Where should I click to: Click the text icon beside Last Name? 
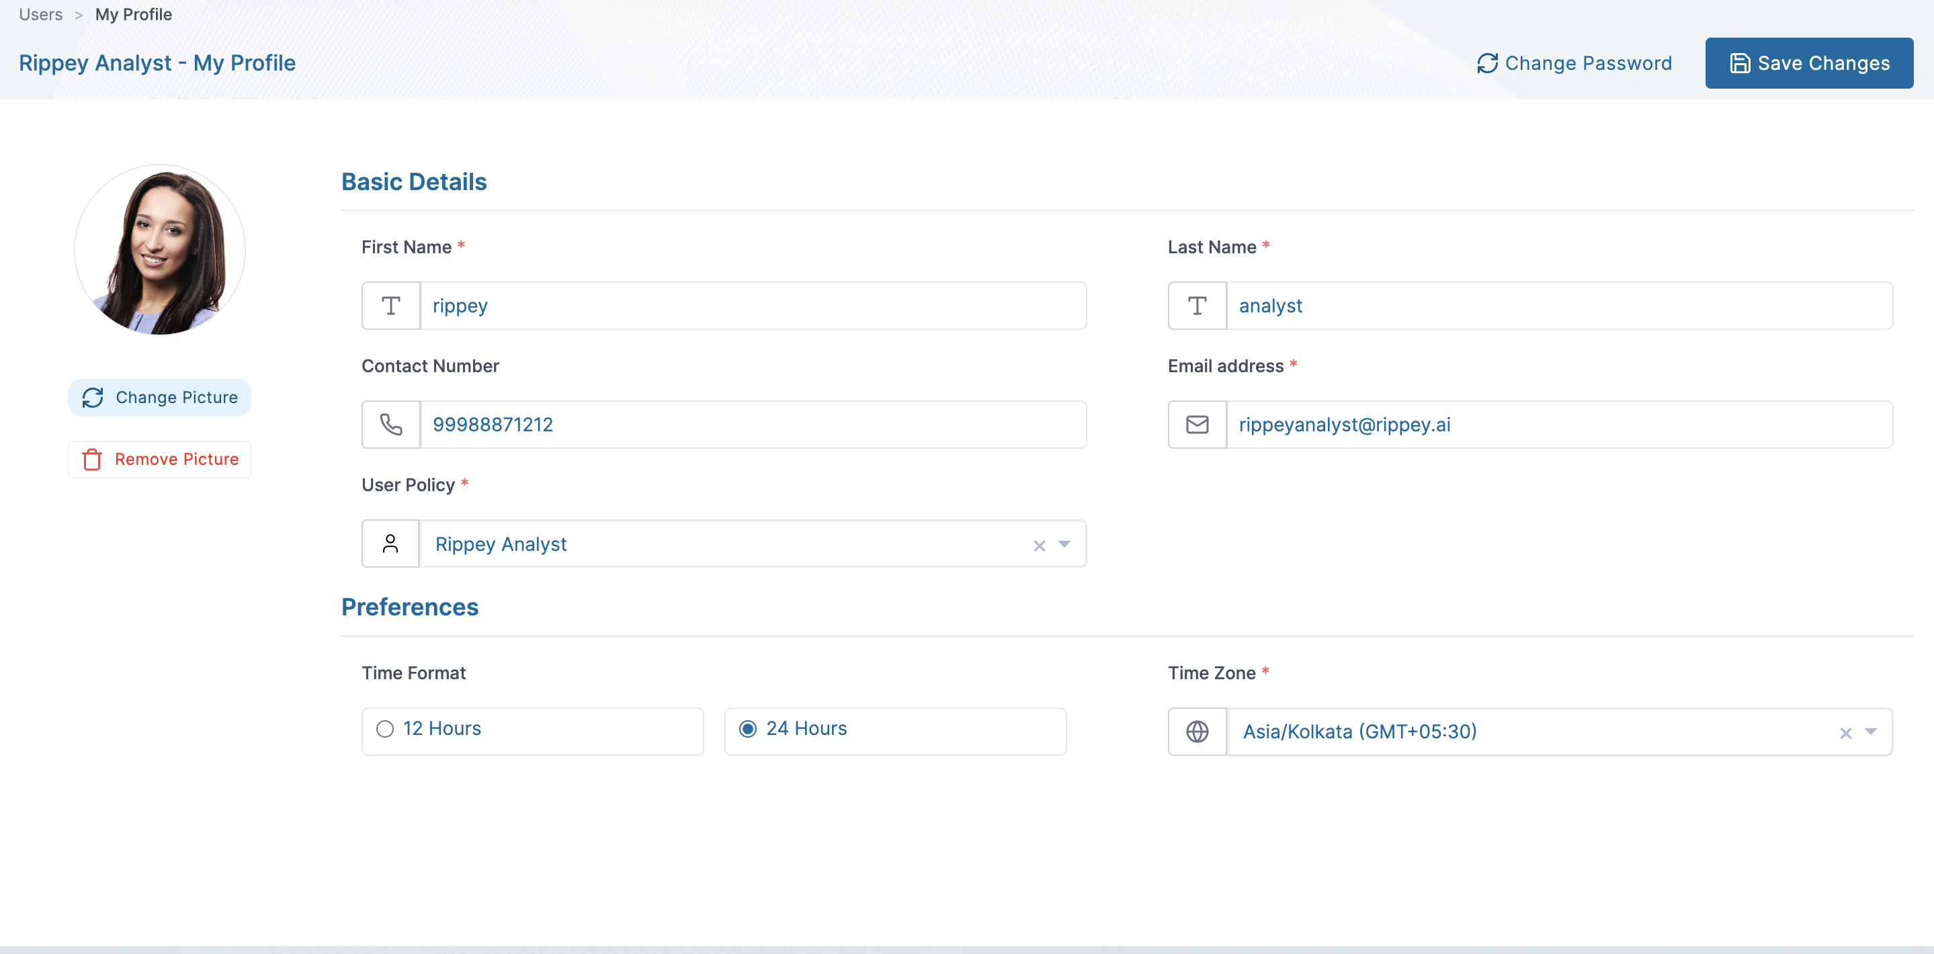coord(1197,306)
